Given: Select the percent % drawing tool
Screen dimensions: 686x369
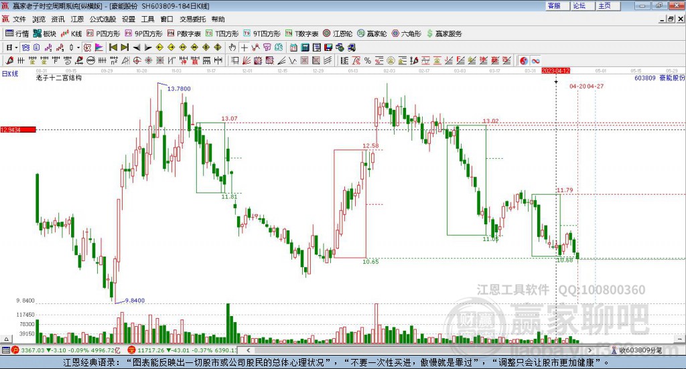Looking at the screenshot, I should [368, 61].
